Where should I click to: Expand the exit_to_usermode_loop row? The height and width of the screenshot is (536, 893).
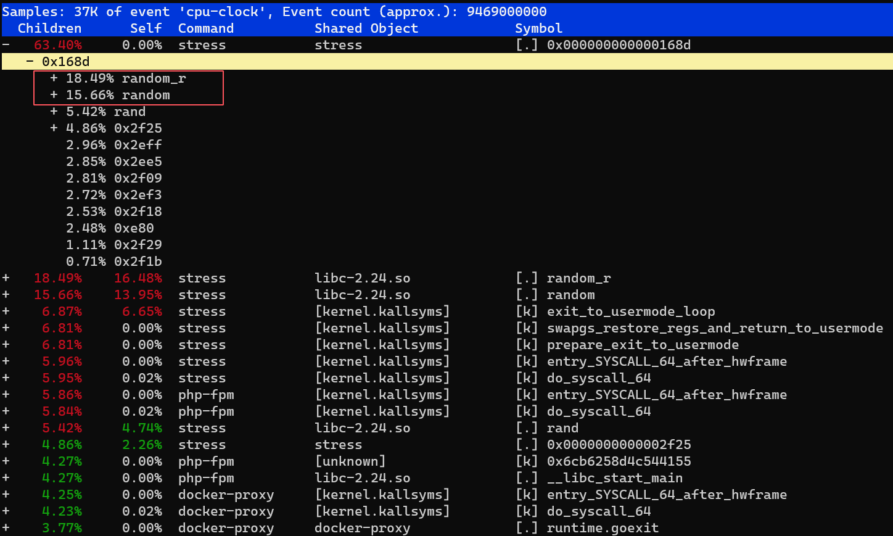6,311
